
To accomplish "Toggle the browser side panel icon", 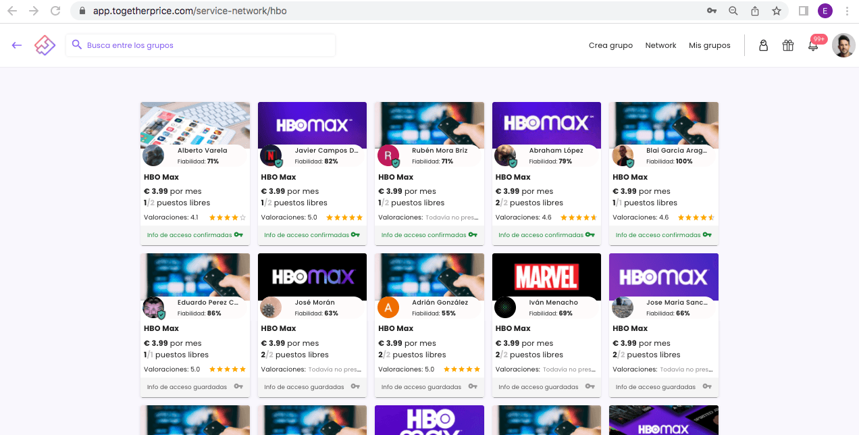I will pyautogui.click(x=804, y=11).
